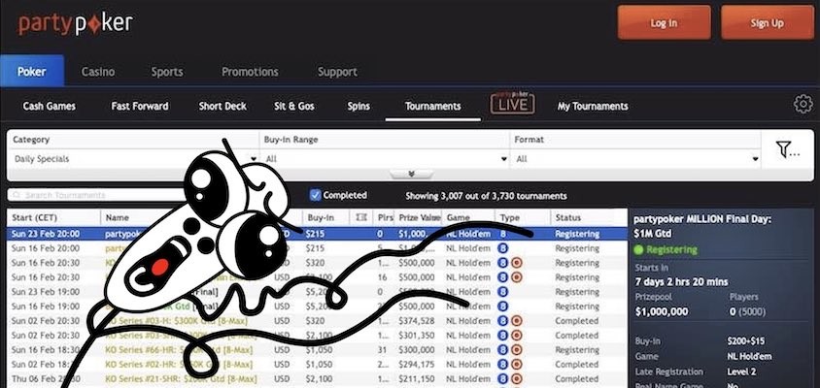Click bounty target icon in $301,350 row

point(516,336)
